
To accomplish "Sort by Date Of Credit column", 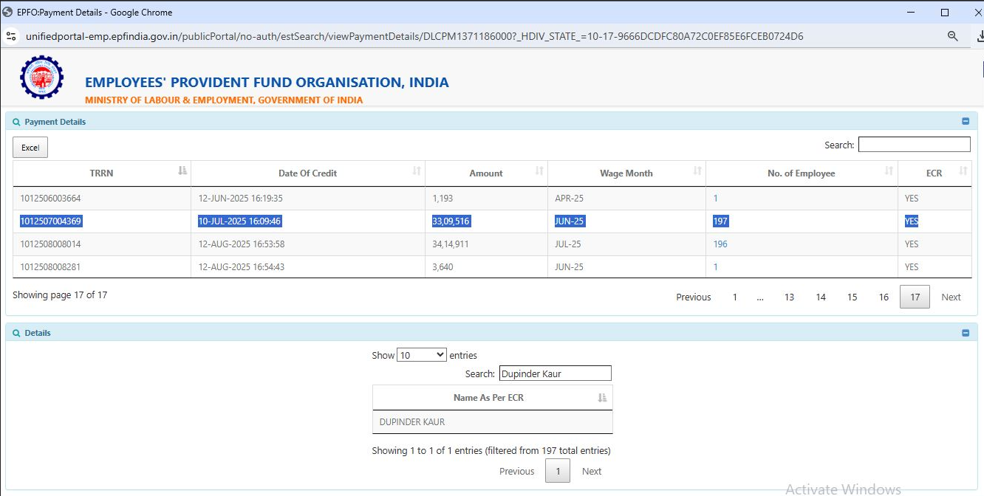I will pos(417,171).
